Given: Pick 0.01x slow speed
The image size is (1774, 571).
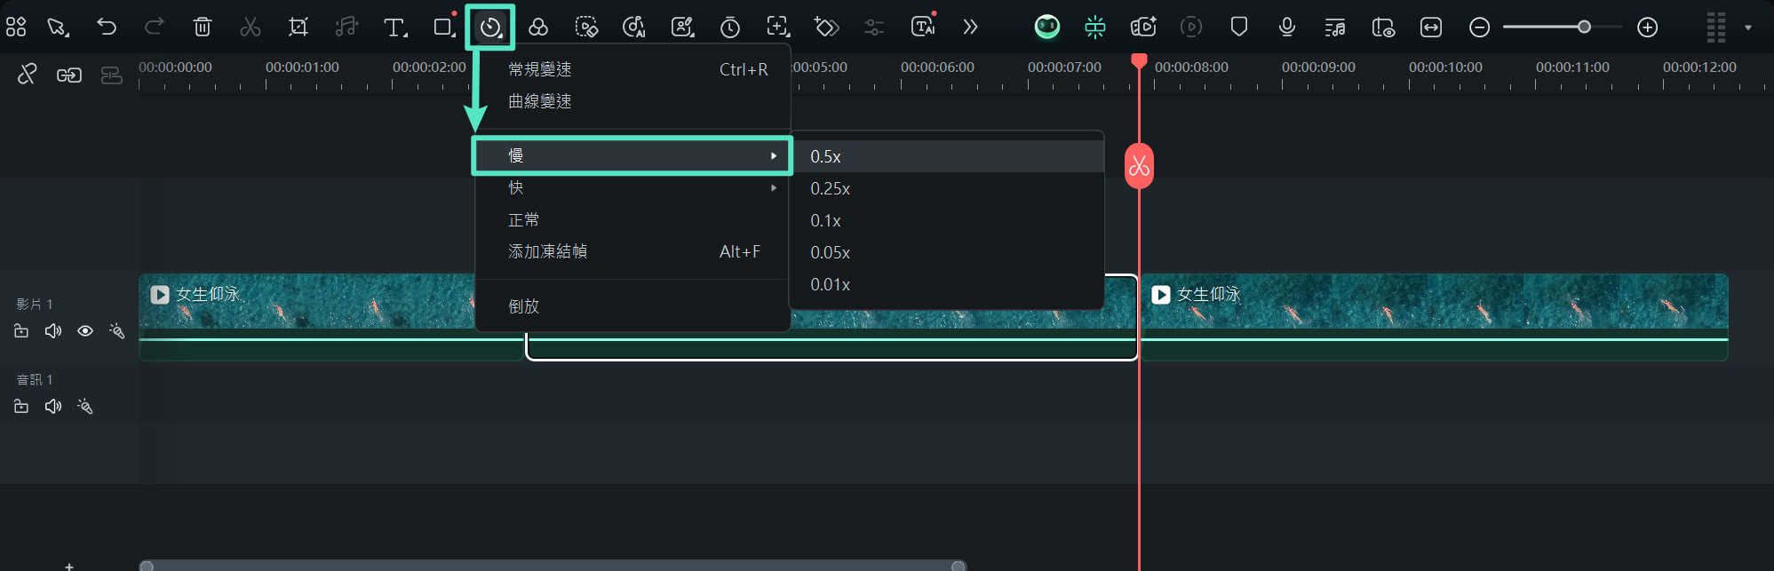Looking at the screenshot, I should pyautogui.click(x=946, y=284).
